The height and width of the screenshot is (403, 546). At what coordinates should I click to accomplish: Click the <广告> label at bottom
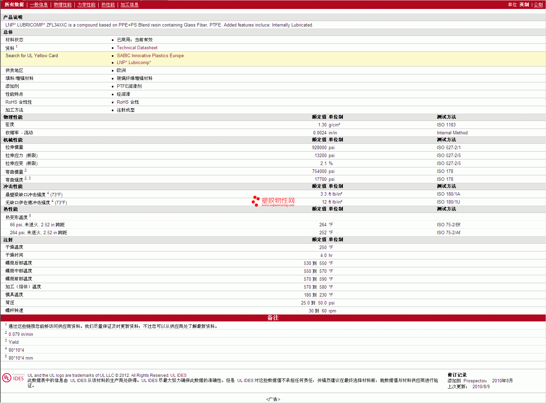pyautogui.click(x=273, y=400)
